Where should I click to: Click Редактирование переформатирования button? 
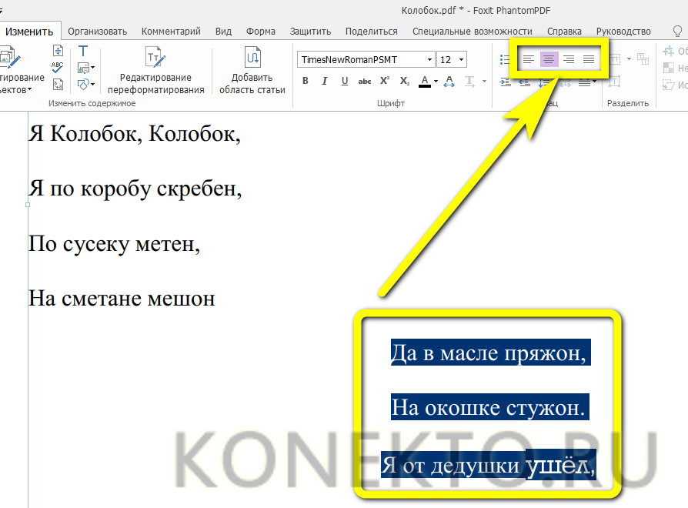156,72
